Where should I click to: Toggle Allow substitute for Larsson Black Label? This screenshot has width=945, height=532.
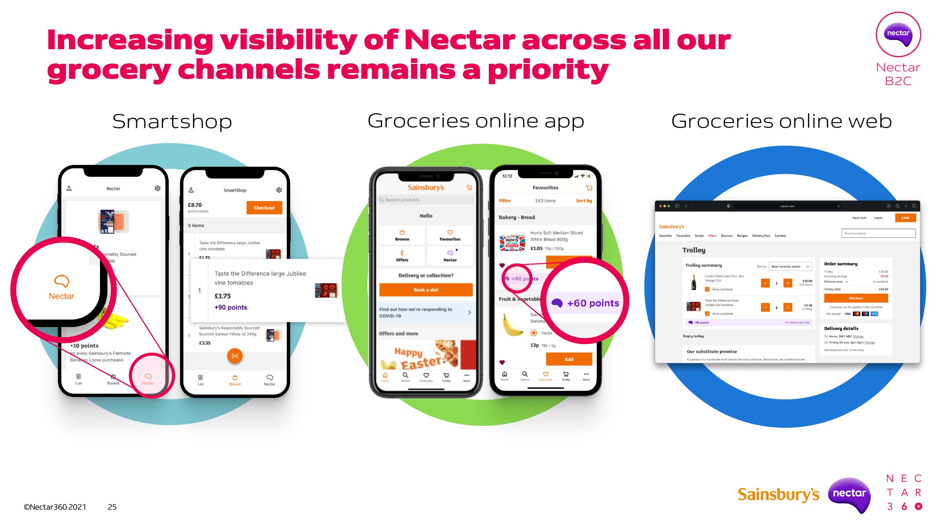707,289
